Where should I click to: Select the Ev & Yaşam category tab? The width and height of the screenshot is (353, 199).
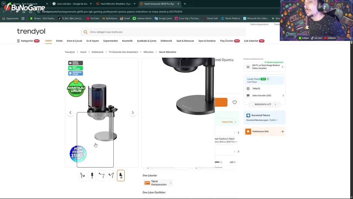(93, 41)
